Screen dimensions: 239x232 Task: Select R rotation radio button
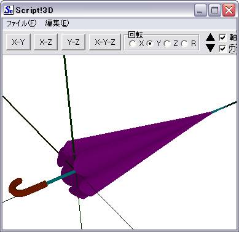pos(184,44)
